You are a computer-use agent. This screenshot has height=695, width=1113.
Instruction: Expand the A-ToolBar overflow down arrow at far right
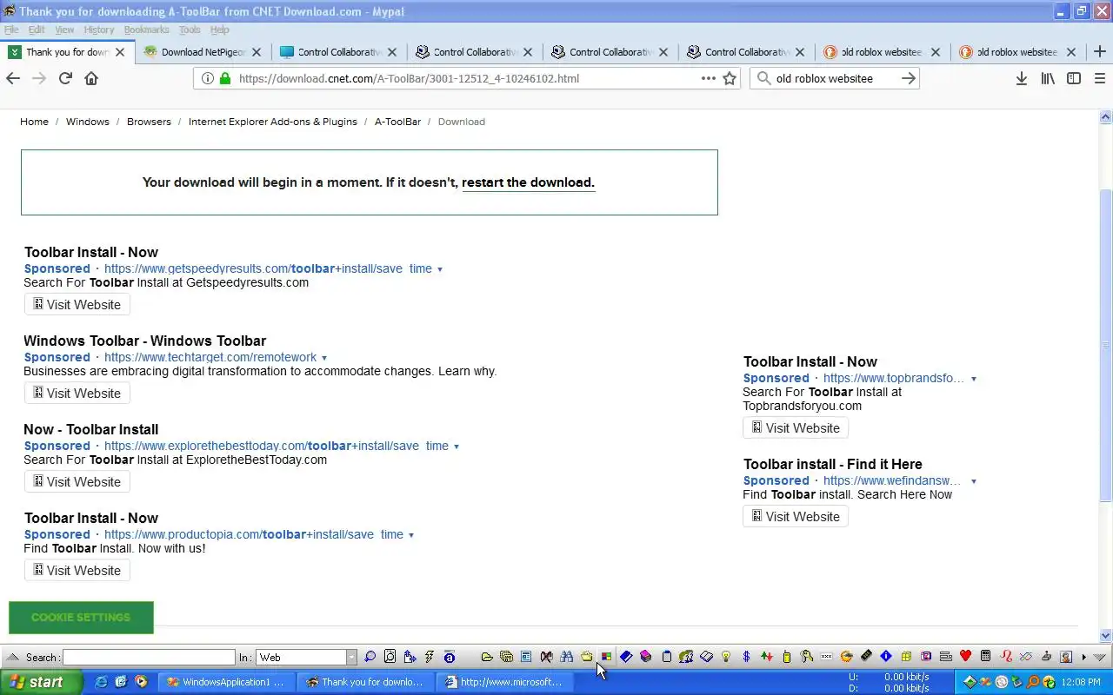[x=1100, y=658]
